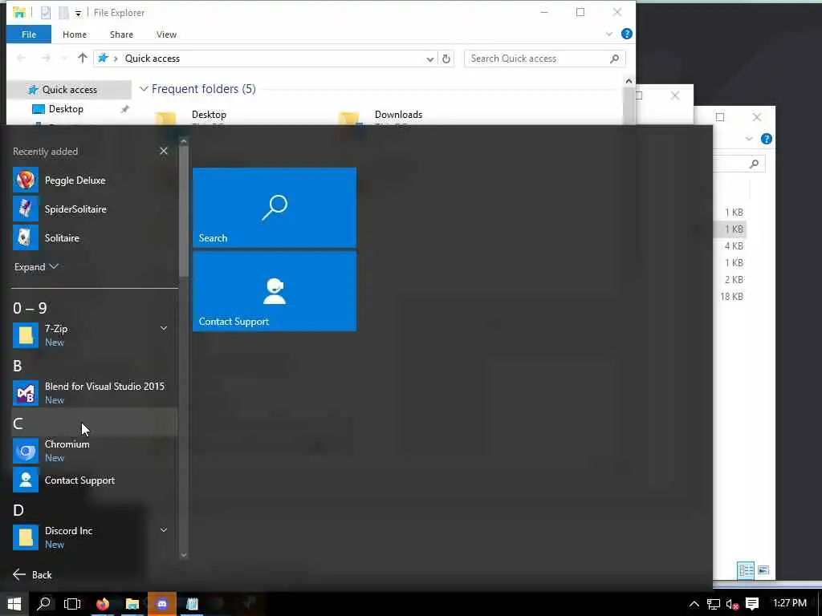Launch Chromium from the app list
822x616 pixels.
pyautogui.click(x=95, y=451)
